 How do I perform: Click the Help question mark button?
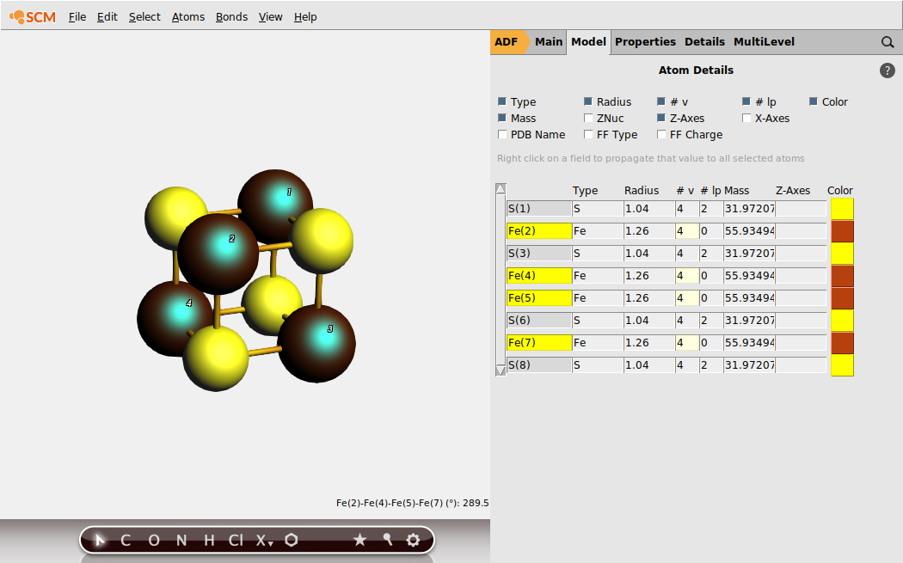point(888,70)
